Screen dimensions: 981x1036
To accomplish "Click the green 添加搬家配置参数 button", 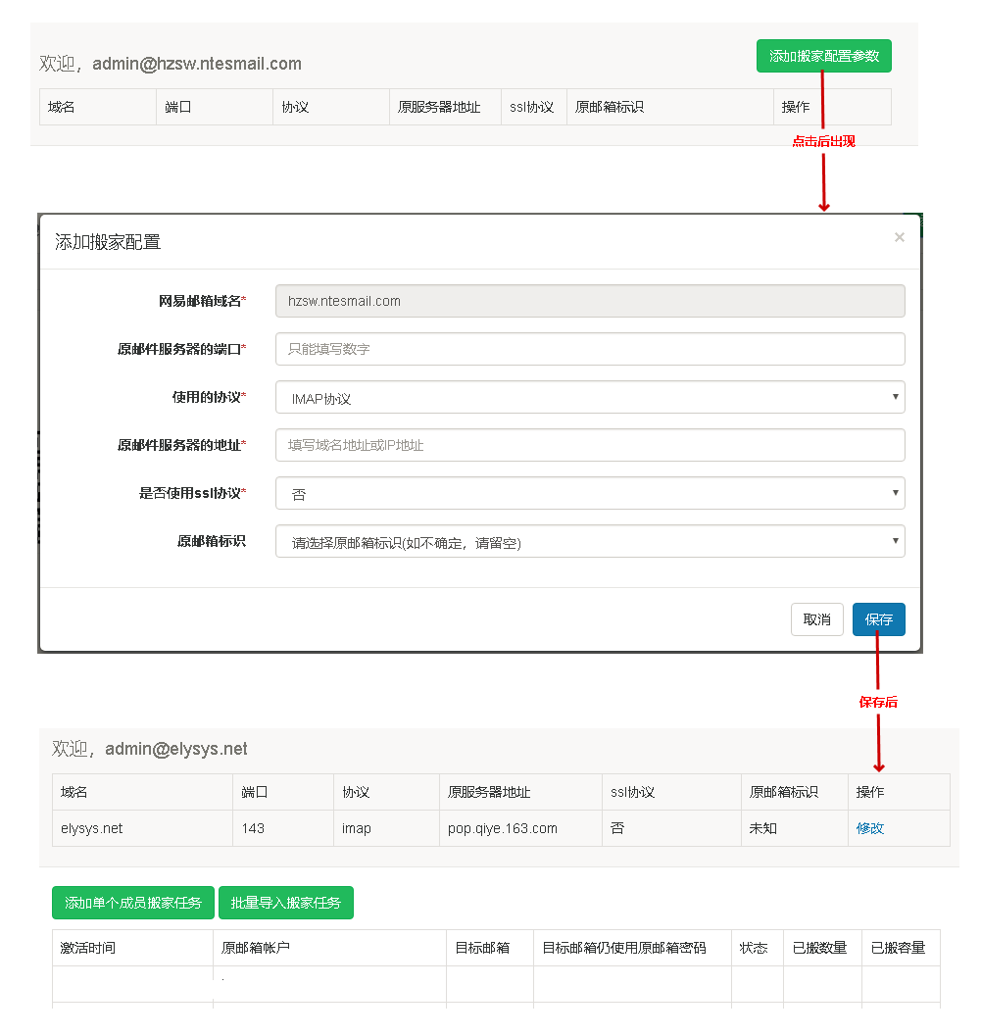I will 823,56.
